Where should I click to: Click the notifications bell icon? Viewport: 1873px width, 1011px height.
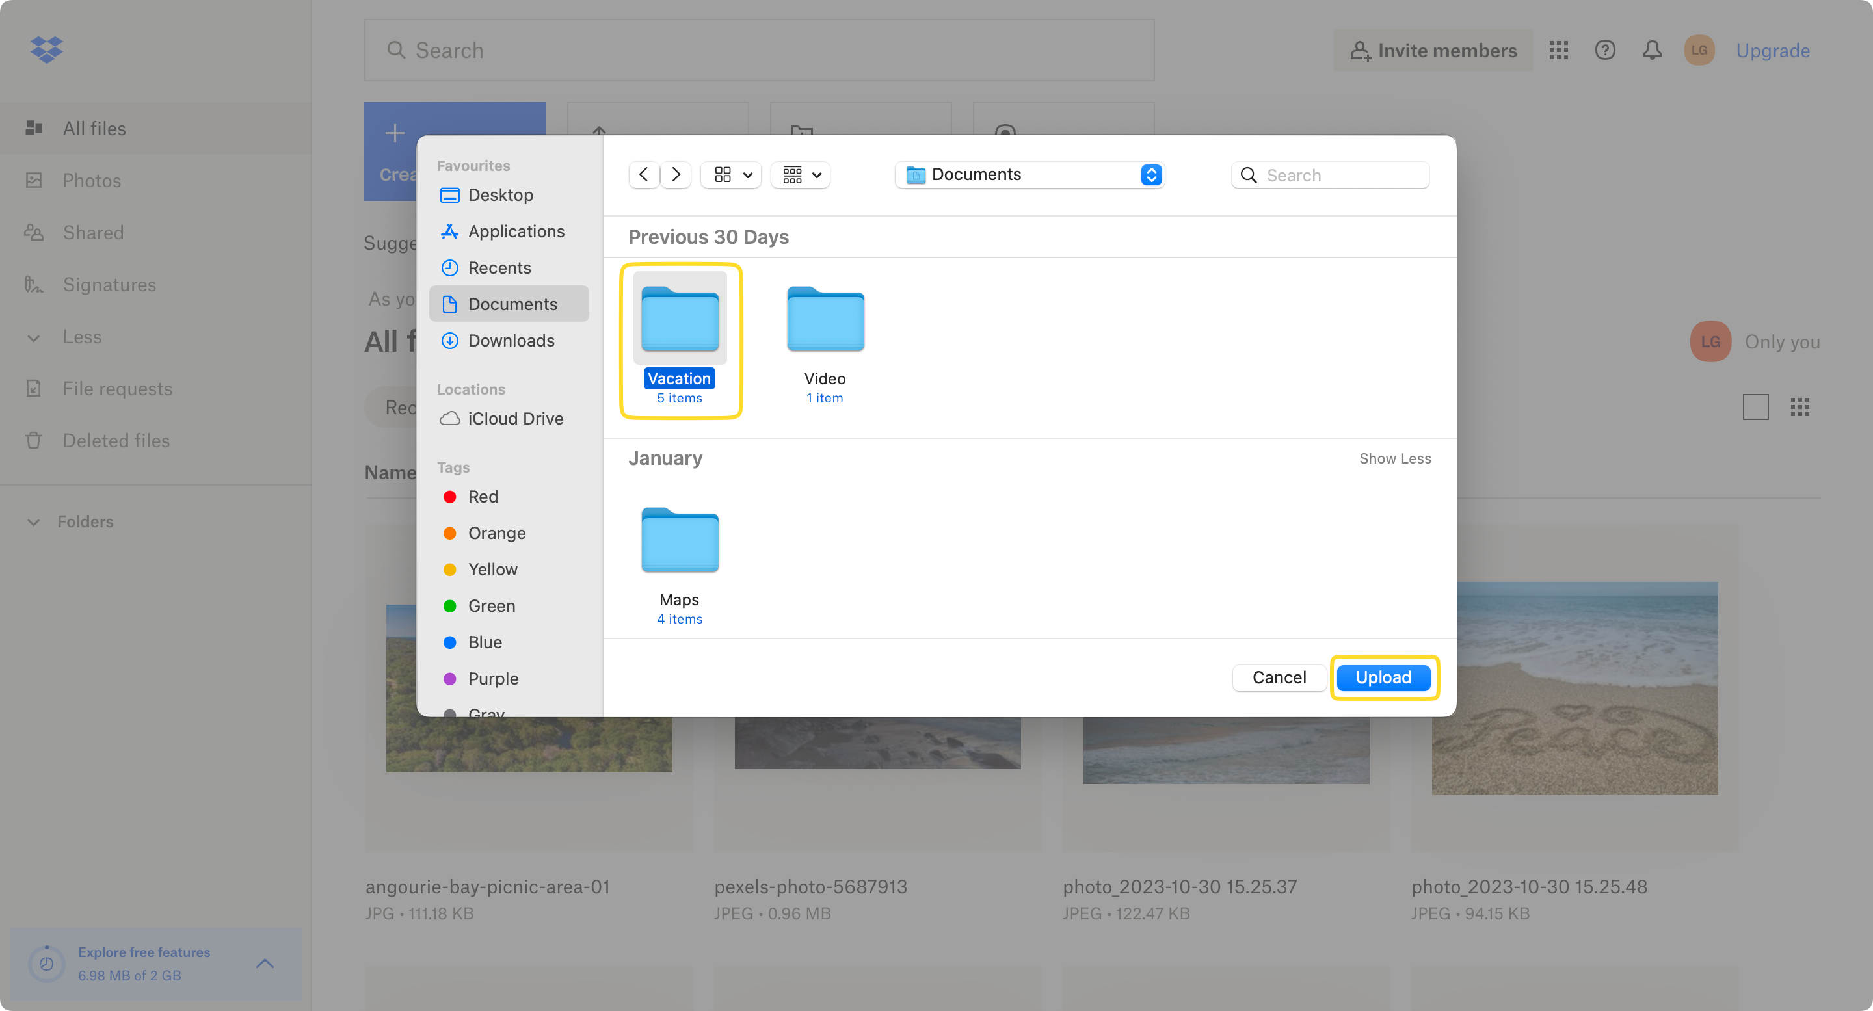coord(1651,50)
